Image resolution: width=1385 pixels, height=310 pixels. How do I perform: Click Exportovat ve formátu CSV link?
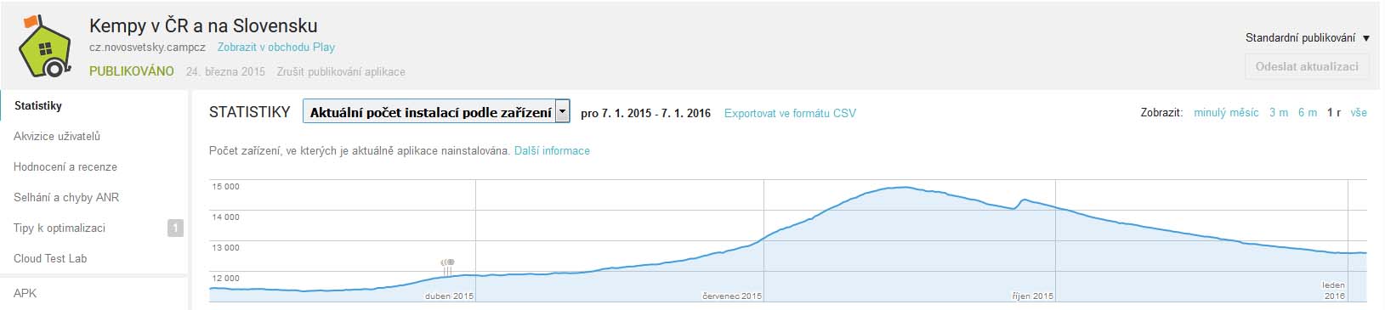coord(790,113)
